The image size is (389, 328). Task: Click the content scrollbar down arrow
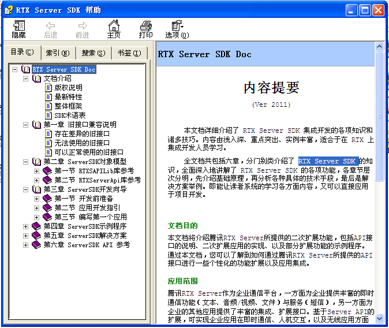point(380,319)
